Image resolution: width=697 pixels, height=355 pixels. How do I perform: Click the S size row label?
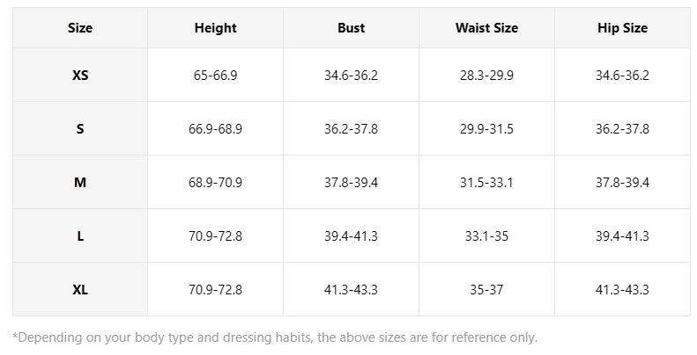80,128
